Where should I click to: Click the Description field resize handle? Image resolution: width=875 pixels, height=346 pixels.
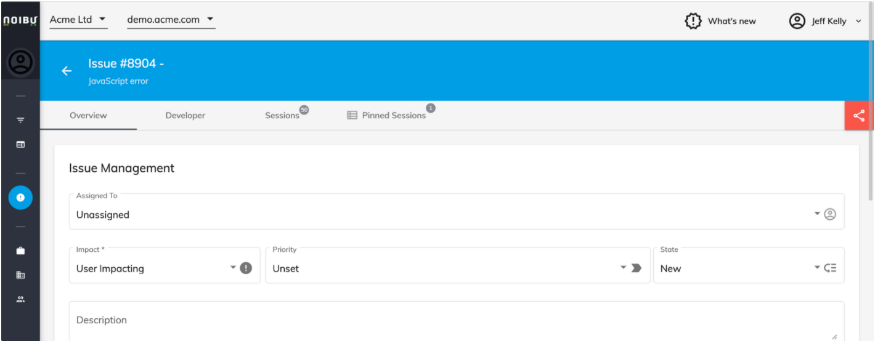(834, 337)
